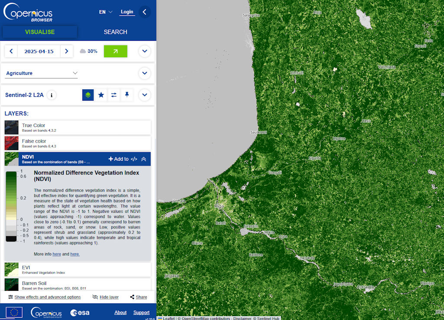Image resolution: width=444 pixels, height=320 pixels.
Task: Select the VISUALISE tab
Action: pyautogui.click(x=40, y=32)
